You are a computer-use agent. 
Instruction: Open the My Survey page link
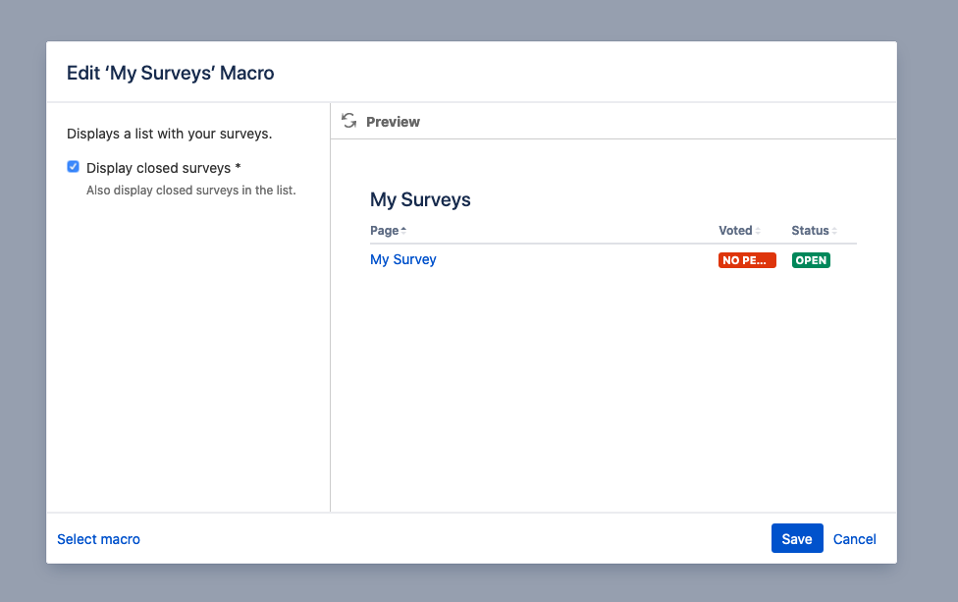tap(403, 259)
